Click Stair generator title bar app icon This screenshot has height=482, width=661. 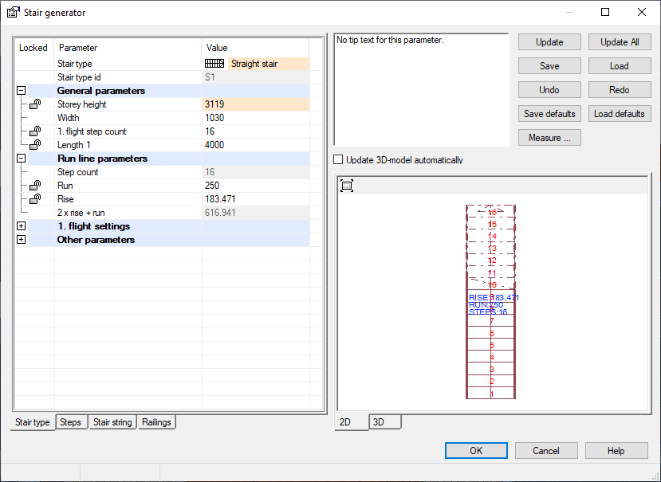[x=13, y=13]
